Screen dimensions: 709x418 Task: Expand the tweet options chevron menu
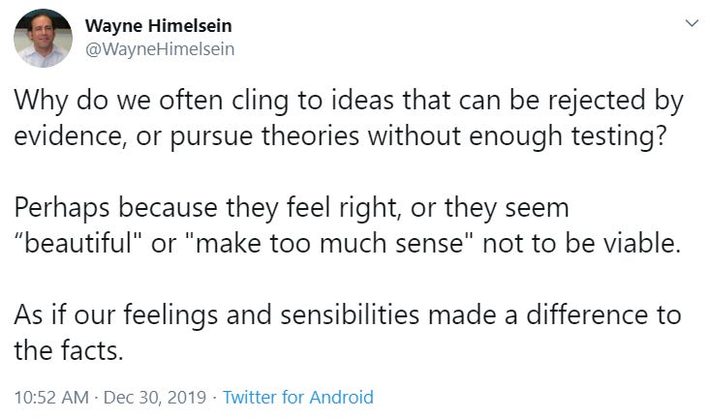pyautogui.click(x=692, y=23)
